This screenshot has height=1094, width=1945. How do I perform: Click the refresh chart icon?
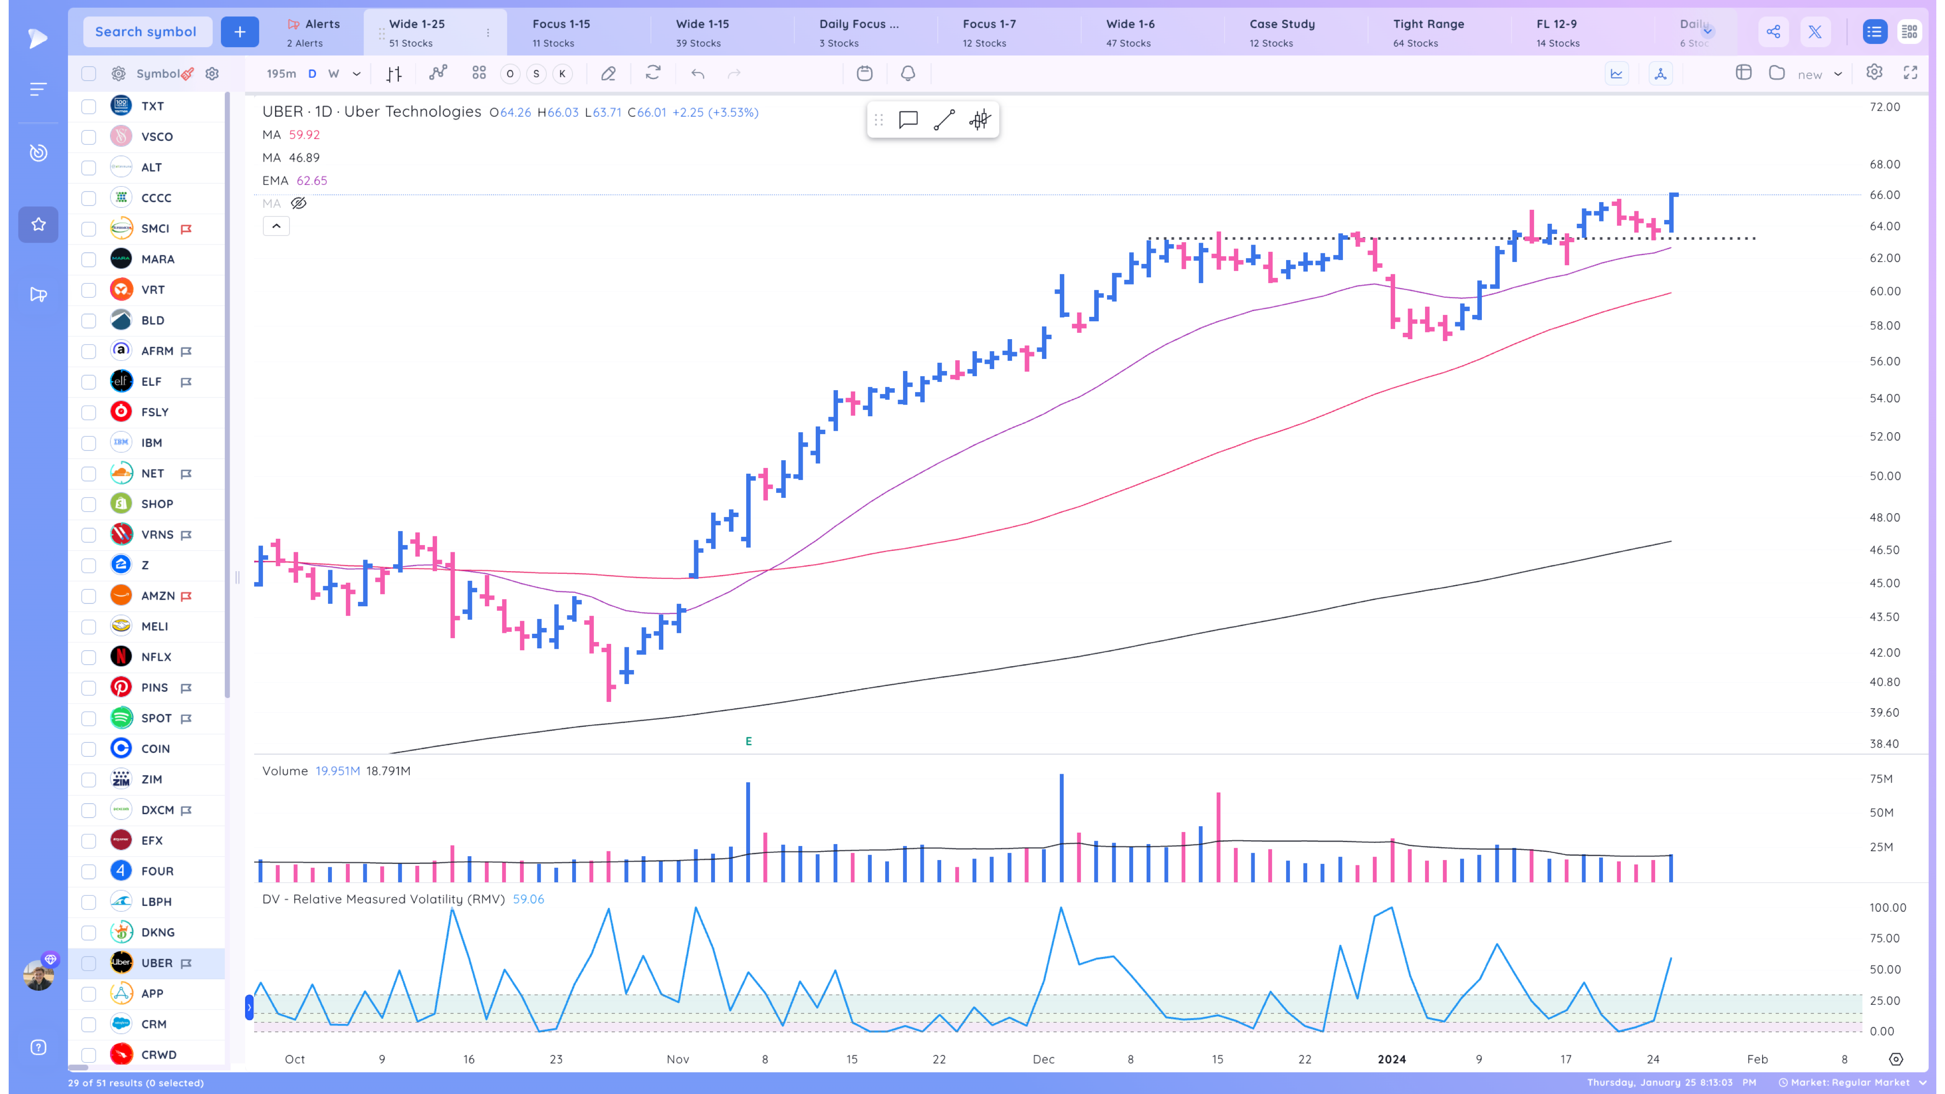(x=653, y=73)
